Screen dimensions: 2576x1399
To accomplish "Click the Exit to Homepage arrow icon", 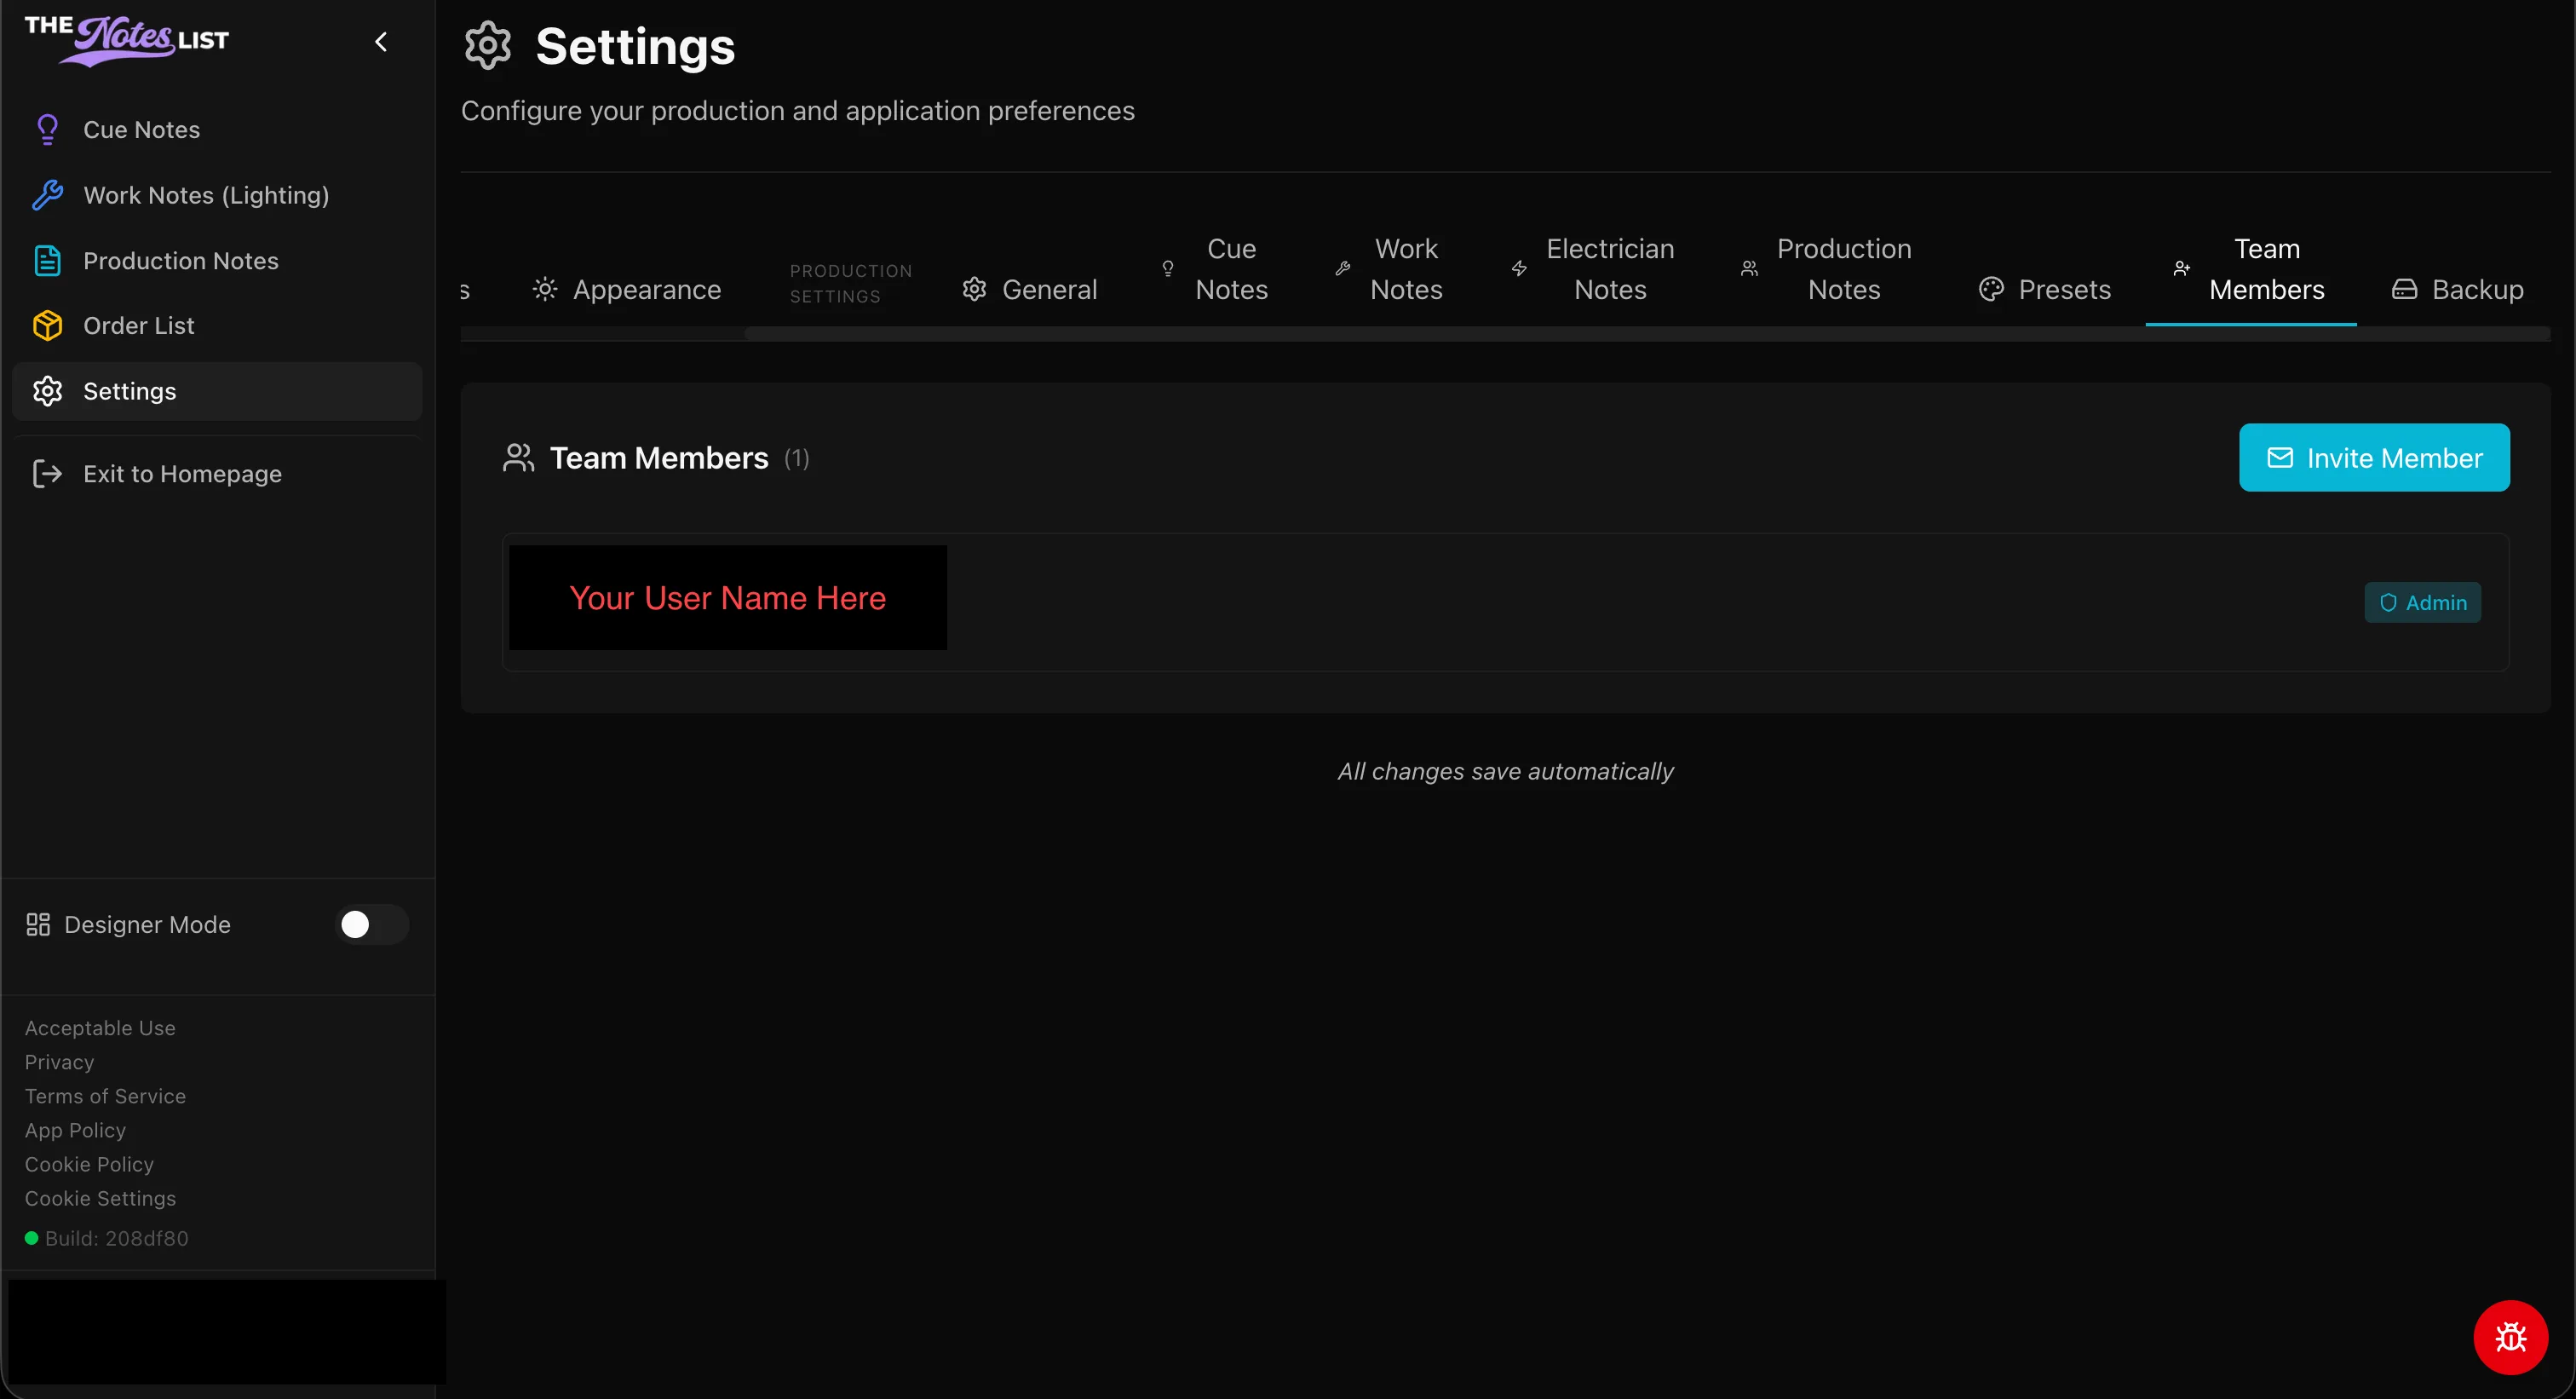I will (47, 474).
